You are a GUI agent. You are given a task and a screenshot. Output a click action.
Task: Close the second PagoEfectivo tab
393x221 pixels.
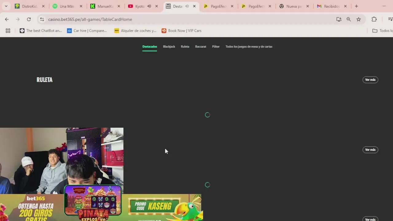coord(270,6)
